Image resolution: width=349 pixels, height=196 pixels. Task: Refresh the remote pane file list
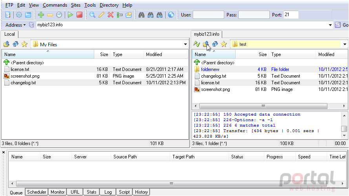215,44
